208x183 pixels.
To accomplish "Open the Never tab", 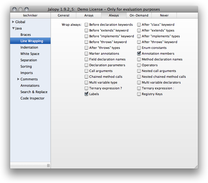I will [164, 15].
